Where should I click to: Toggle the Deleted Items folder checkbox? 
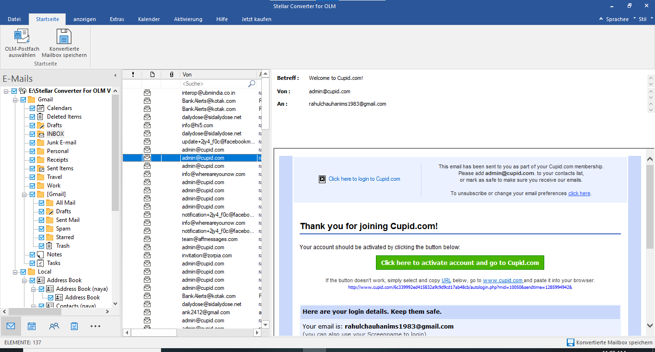tap(33, 117)
